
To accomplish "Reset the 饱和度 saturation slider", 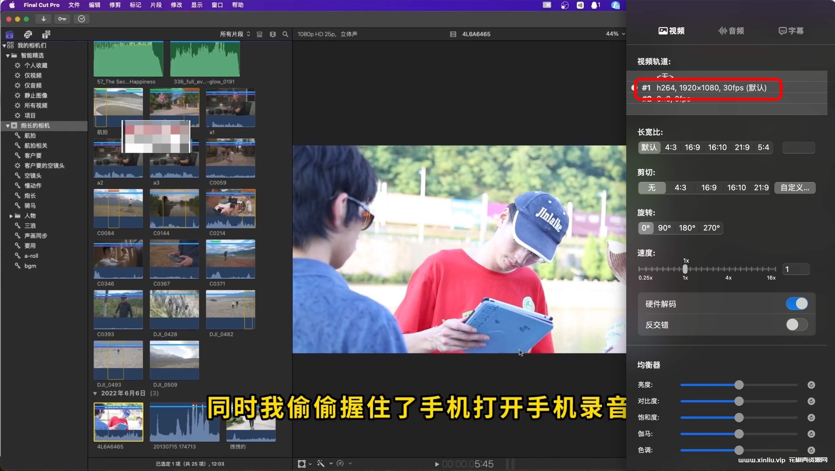I will 811,418.
